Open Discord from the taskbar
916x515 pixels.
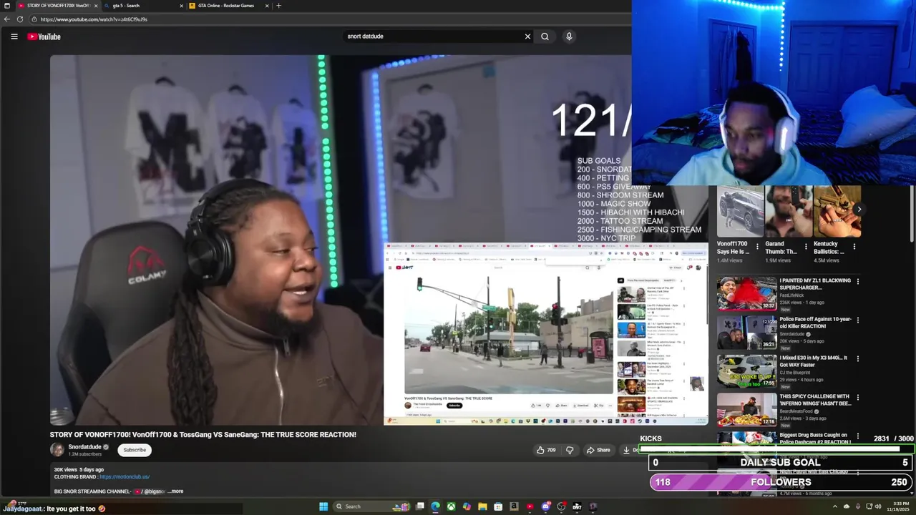point(546,506)
